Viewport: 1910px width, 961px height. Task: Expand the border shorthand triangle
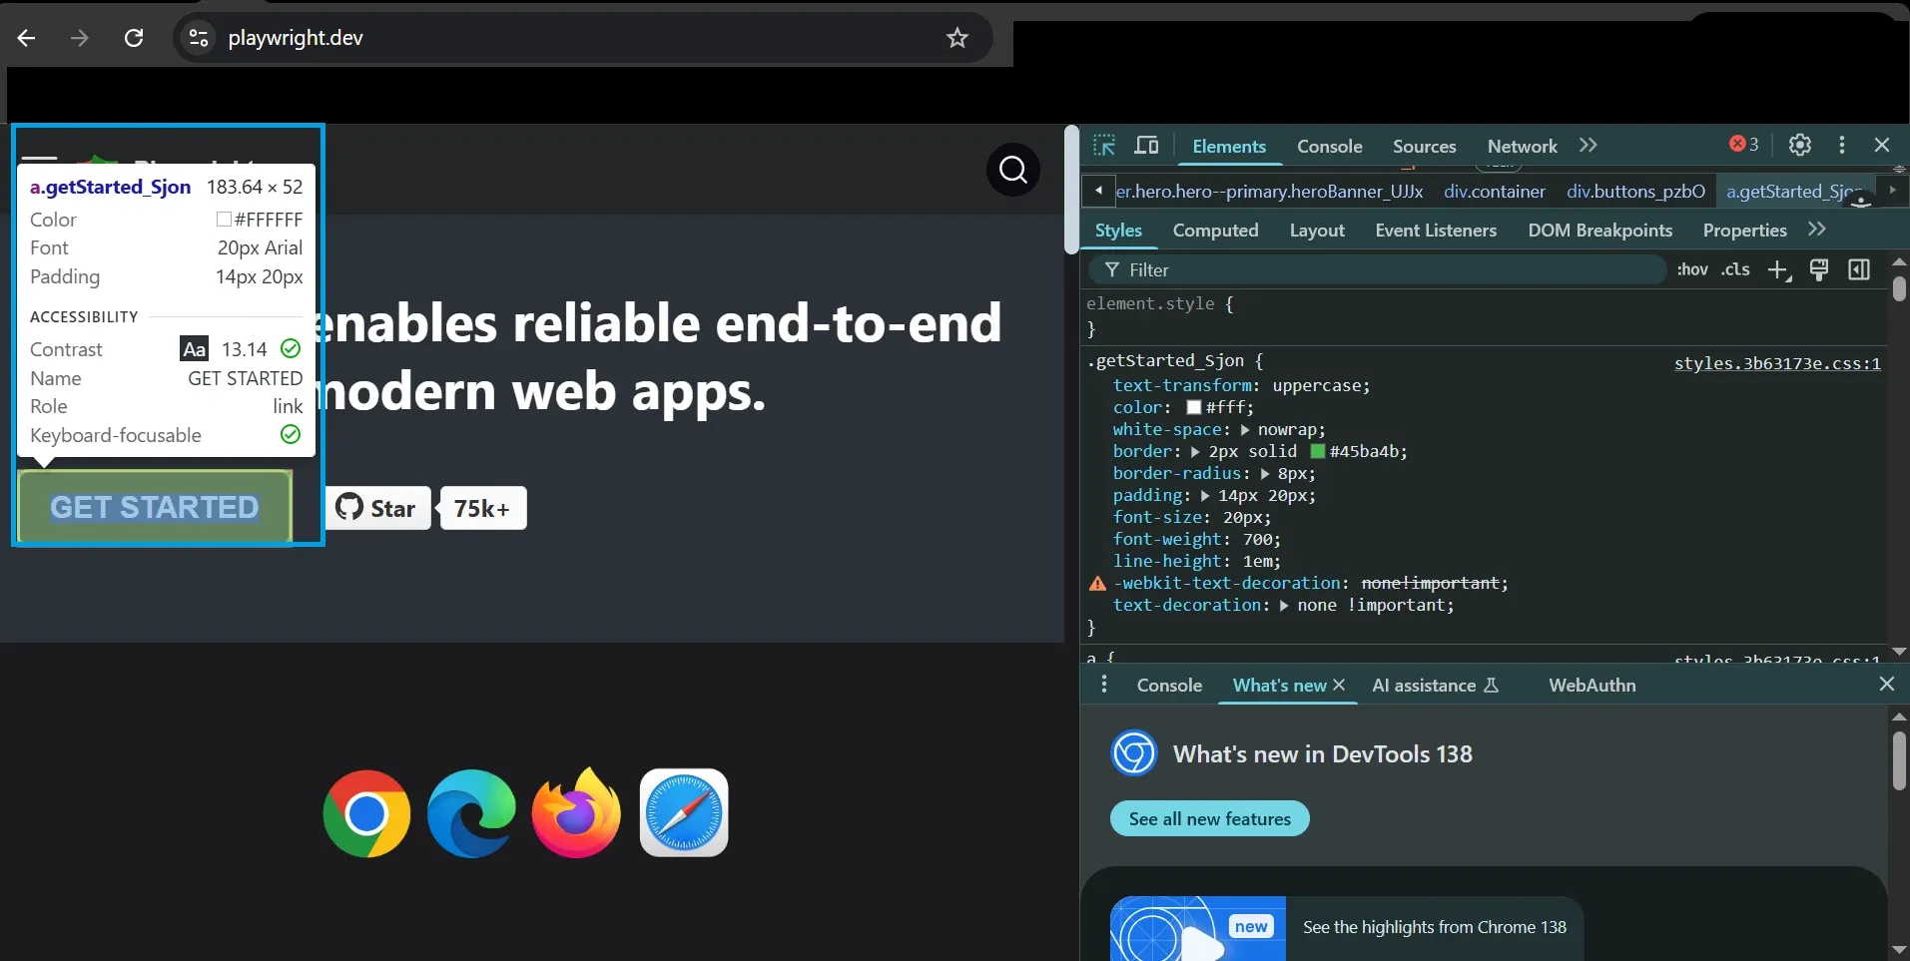(x=1195, y=452)
